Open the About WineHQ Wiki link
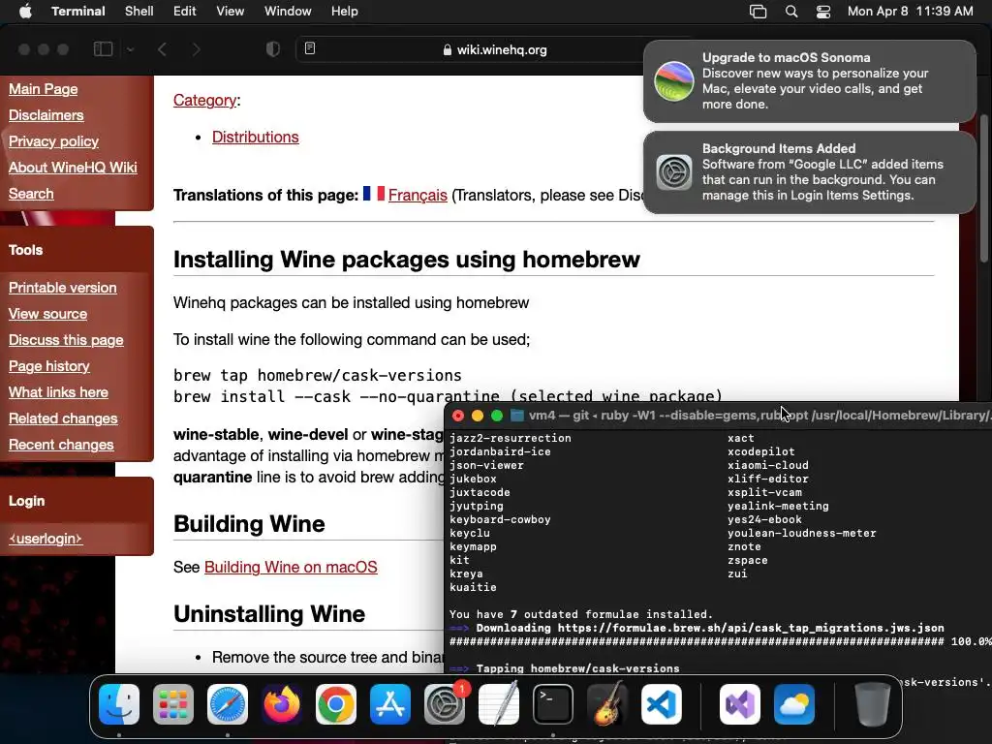 tap(73, 168)
